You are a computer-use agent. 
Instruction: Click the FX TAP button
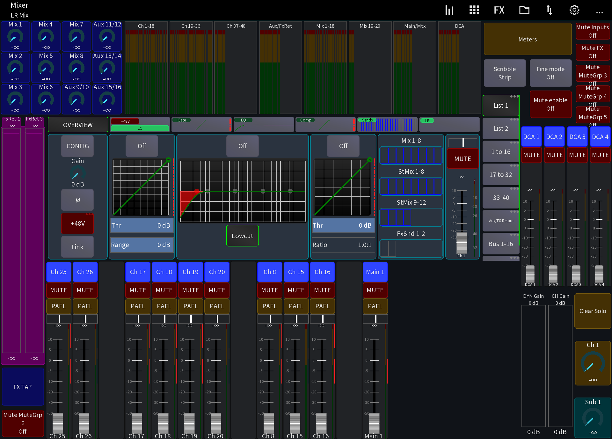coord(23,387)
